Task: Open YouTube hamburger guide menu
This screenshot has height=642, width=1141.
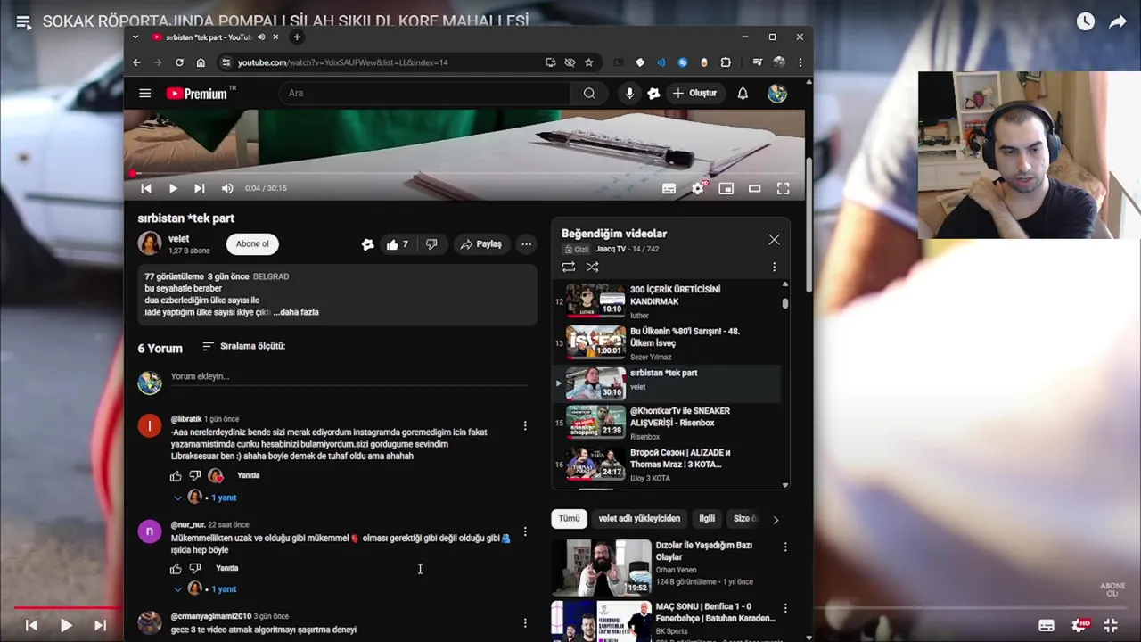Action: pyautogui.click(x=144, y=93)
